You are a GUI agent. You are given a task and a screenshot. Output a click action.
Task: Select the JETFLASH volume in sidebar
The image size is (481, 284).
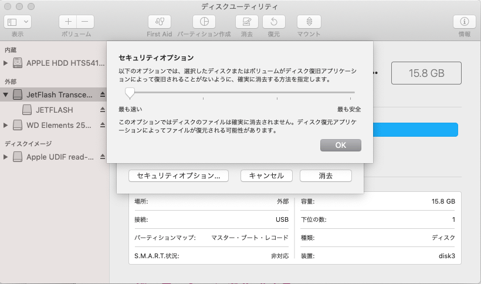(x=54, y=110)
